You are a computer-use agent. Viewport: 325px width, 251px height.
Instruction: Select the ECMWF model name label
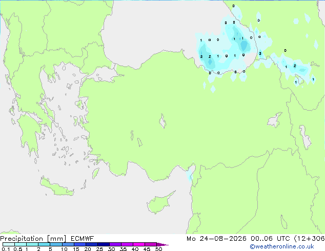(83, 239)
